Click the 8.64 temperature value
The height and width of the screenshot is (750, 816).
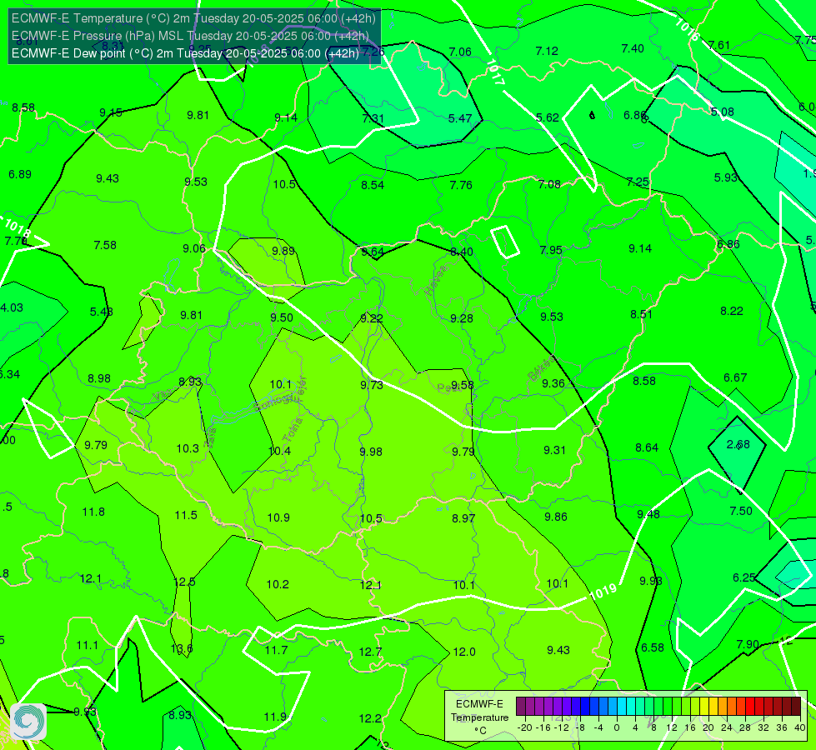[x=647, y=447]
